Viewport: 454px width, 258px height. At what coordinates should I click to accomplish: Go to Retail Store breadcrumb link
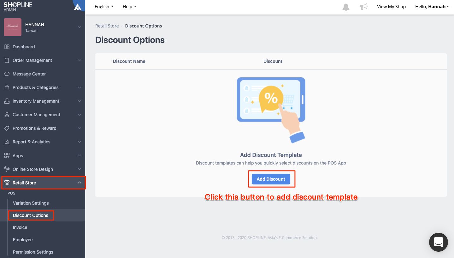coord(107,26)
